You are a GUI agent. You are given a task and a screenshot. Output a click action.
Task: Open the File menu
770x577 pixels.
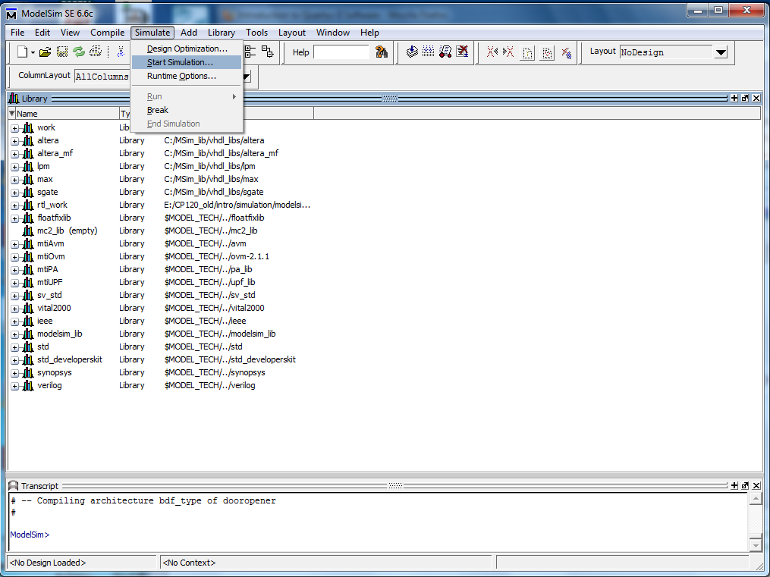(x=17, y=33)
